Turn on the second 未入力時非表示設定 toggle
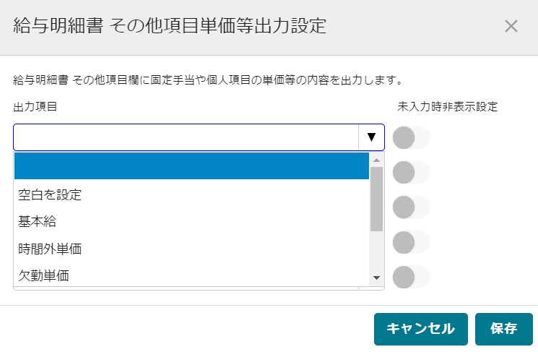This screenshot has height=352, width=538. 411,172
